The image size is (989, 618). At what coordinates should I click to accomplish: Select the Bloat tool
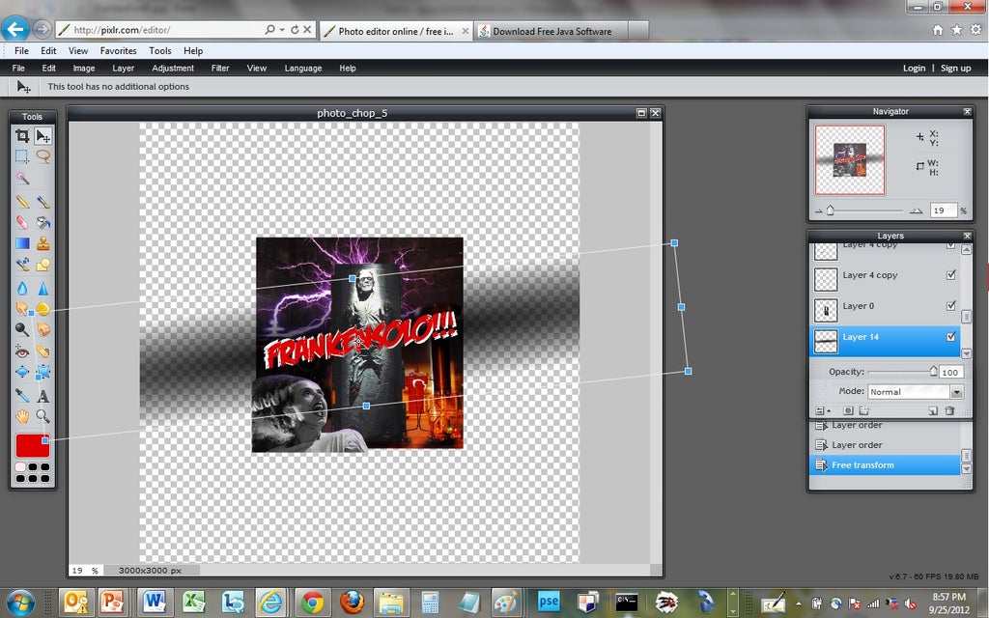22,372
